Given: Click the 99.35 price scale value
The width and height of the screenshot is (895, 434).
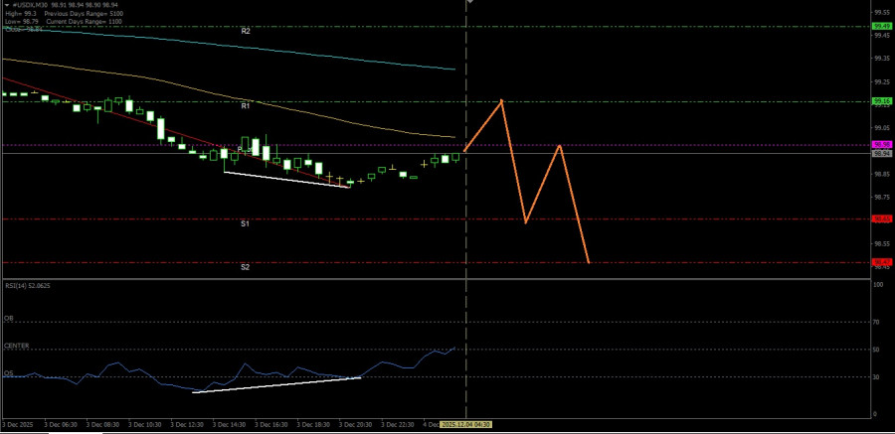Looking at the screenshot, I should click(881, 59).
